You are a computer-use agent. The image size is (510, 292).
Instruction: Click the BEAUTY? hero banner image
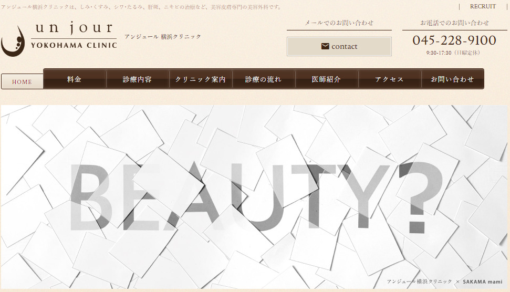click(255, 197)
